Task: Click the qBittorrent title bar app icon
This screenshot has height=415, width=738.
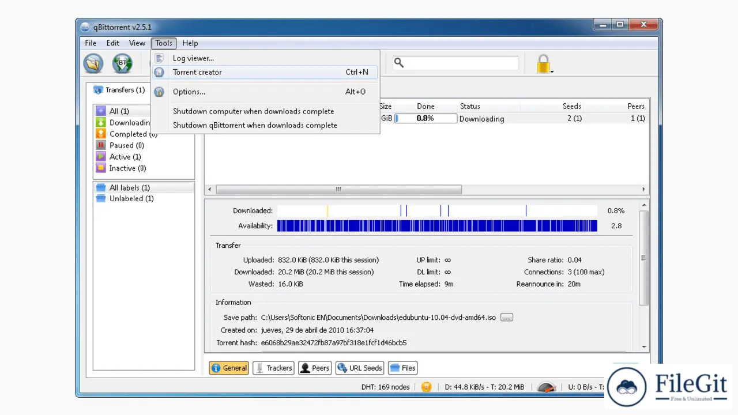Action: point(85,27)
